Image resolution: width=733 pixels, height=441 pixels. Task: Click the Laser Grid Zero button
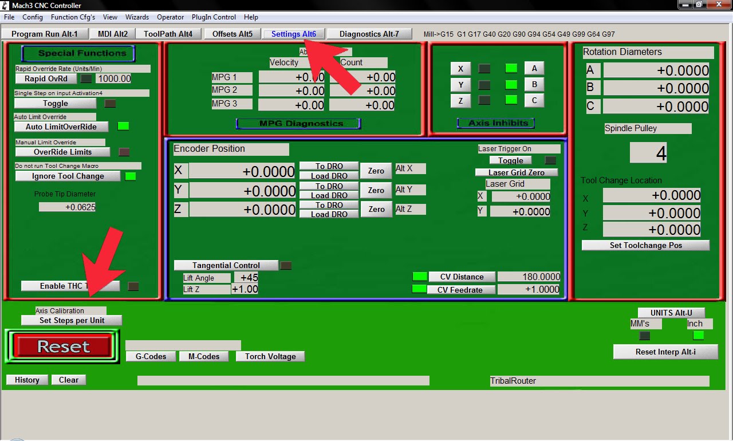pyautogui.click(x=516, y=172)
